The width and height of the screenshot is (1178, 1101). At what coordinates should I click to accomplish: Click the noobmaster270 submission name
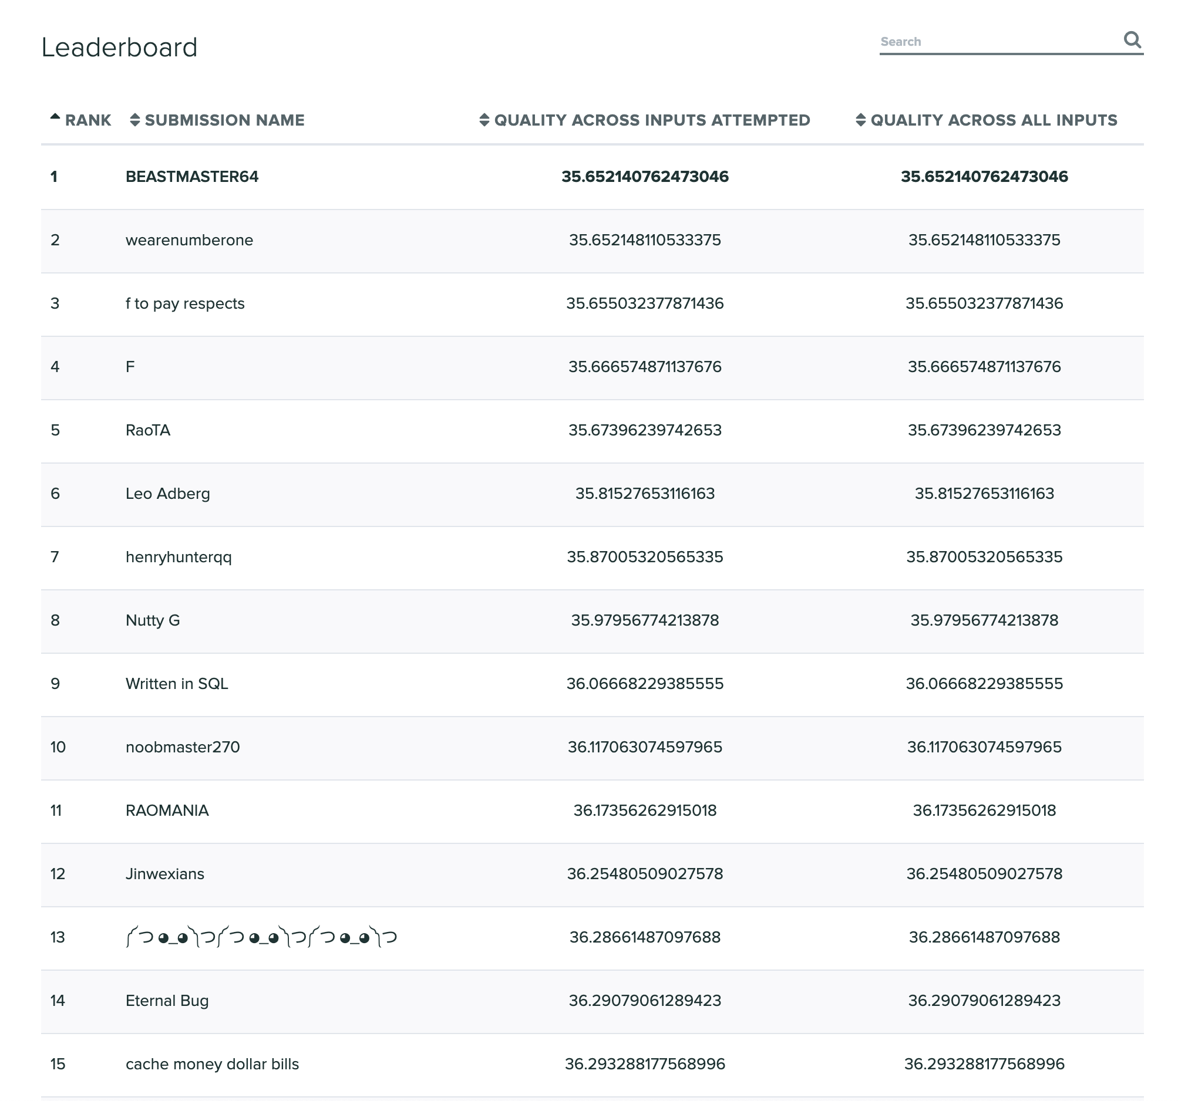(183, 747)
